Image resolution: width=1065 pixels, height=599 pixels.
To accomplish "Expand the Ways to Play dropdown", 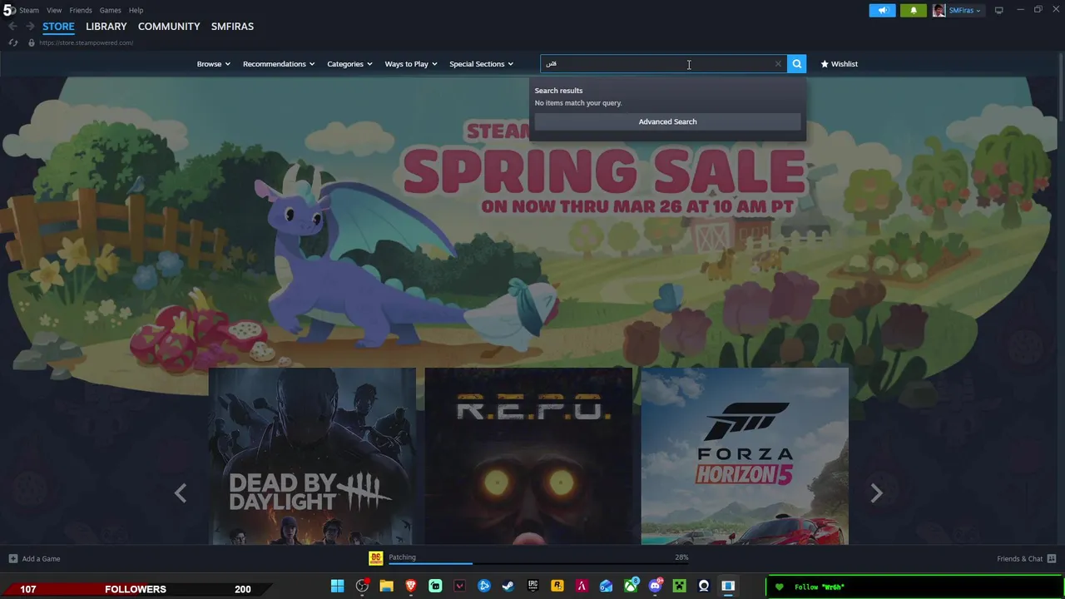I will (410, 64).
